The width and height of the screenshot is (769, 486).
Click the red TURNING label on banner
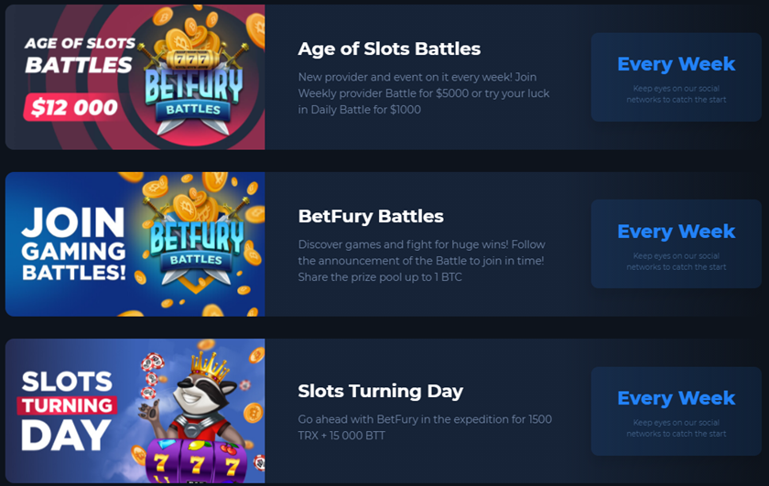tap(67, 405)
